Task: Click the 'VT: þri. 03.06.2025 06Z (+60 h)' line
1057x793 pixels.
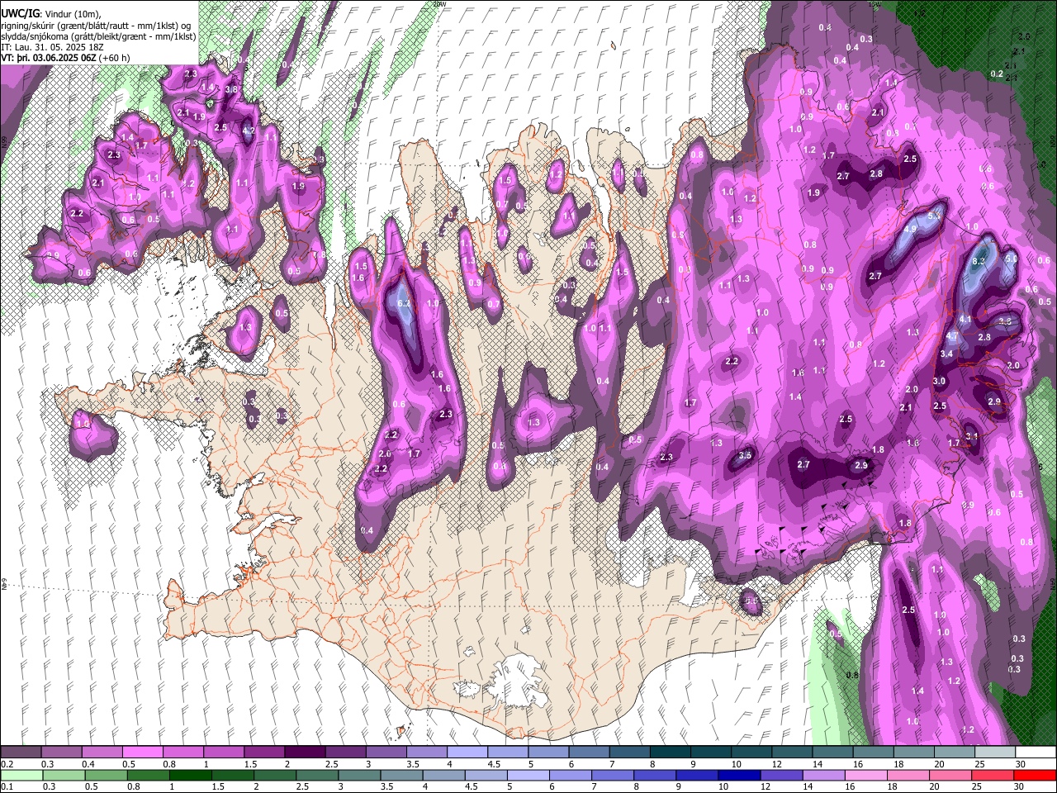Action: [65, 58]
